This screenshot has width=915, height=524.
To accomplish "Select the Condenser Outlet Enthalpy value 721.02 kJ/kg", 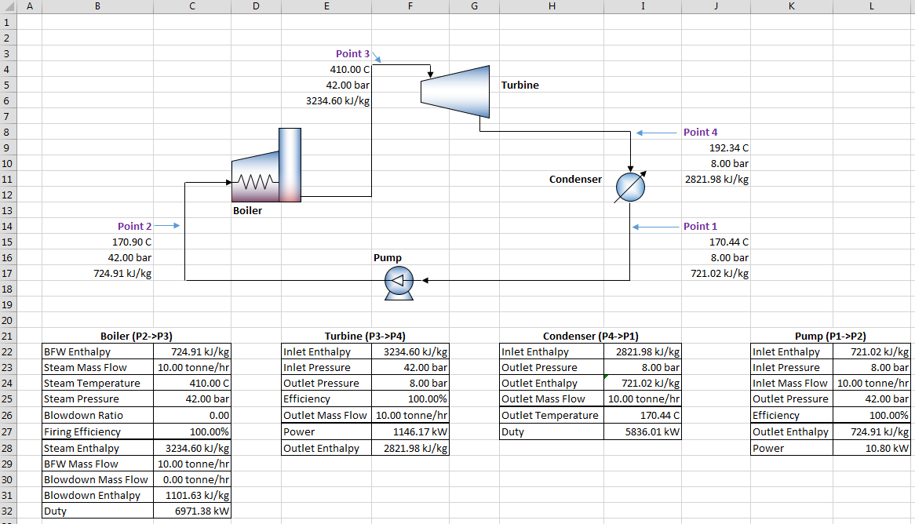I will click(x=643, y=384).
